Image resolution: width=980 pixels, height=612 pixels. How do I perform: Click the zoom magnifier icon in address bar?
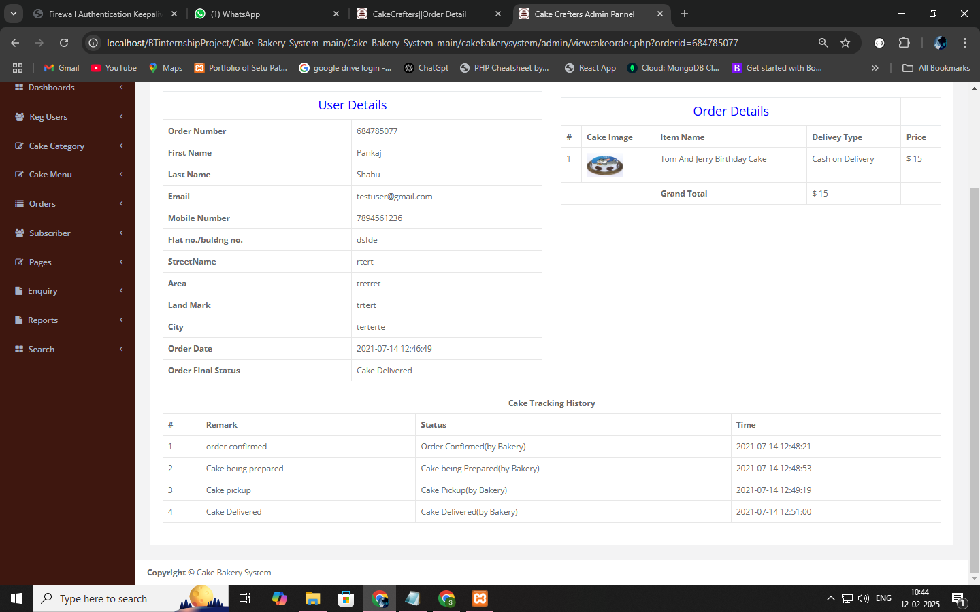tap(823, 43)
